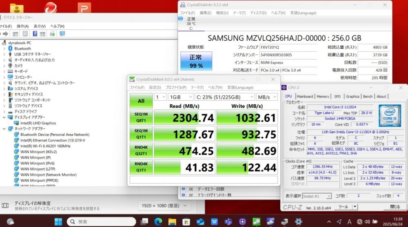Open the Socket #1 selection dropdown in CPU-Z
The height and width of the screenshot is (227, 408).
[x=317, y=196]
